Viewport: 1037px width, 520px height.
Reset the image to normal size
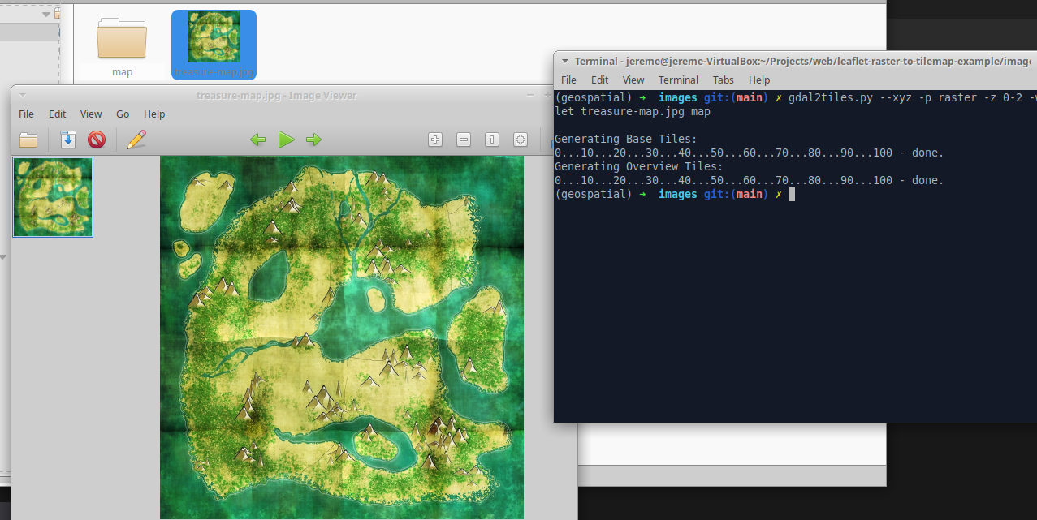[491, 140]
